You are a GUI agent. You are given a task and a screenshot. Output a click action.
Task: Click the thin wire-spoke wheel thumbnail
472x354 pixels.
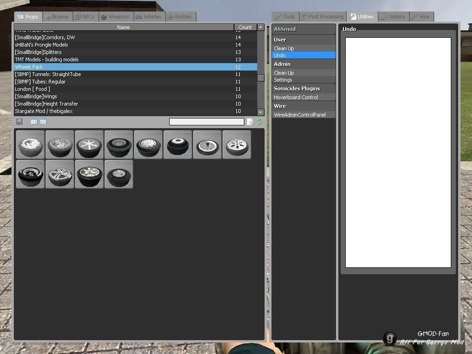click(207, 144)
